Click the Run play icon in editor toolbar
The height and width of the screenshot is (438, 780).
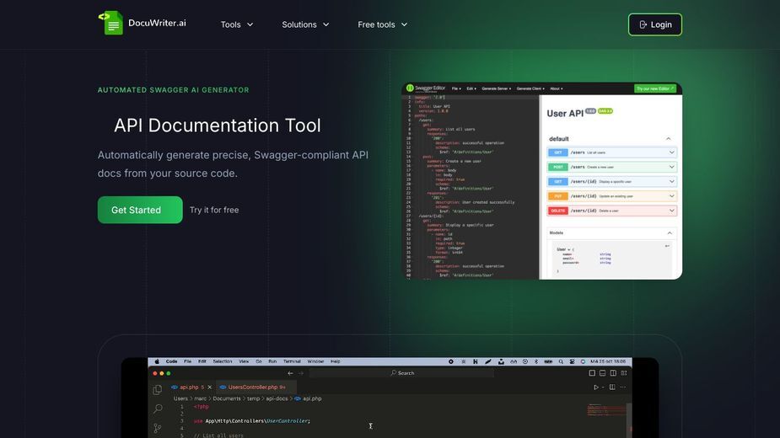[x=596, y=387]
